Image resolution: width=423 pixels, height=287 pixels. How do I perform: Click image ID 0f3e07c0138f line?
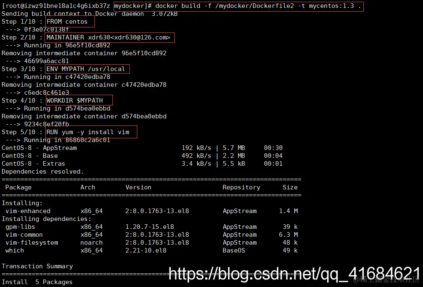click(37, 29)
